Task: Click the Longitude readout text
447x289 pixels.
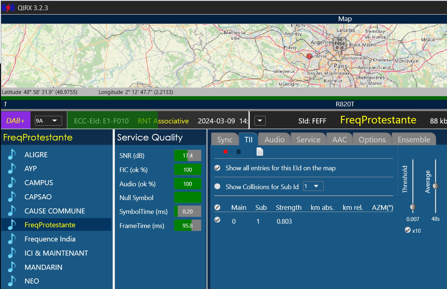Action: pos(136,92)
